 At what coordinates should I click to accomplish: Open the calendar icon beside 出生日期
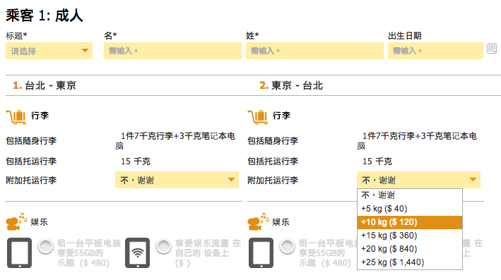coord(492,49)
